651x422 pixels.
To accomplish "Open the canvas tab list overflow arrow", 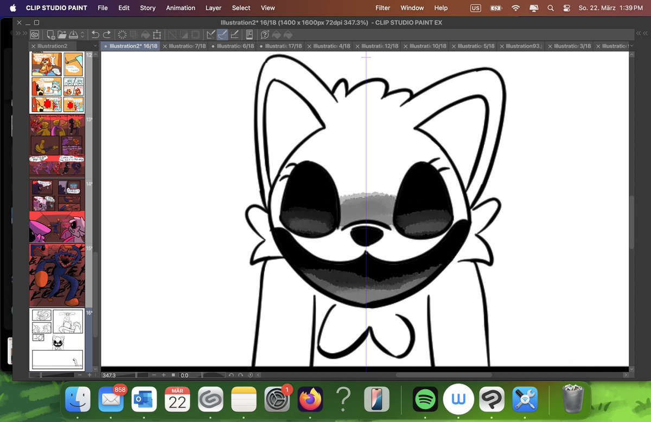I will [x=632, y=46].
